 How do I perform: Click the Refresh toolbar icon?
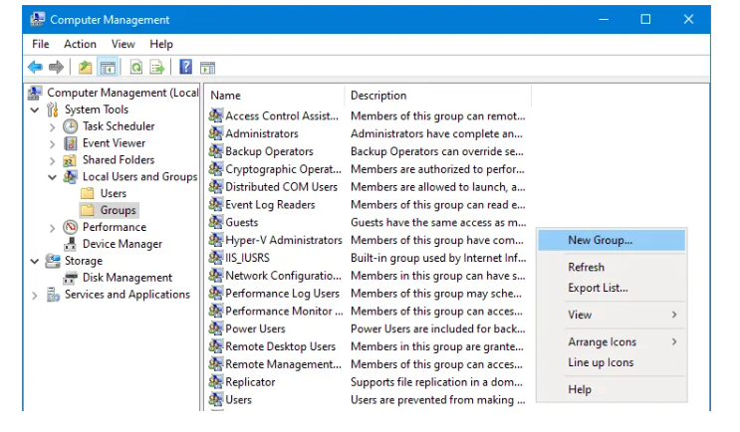[136, 68]
